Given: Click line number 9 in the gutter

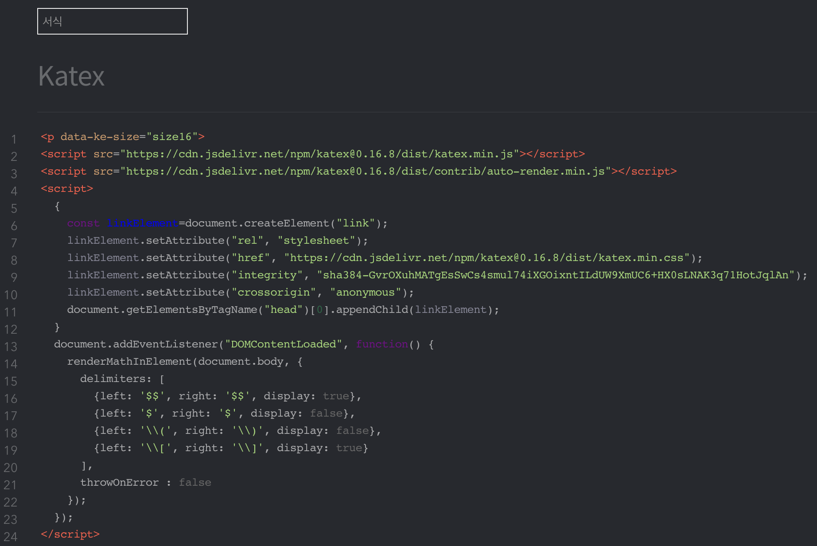Looking at the screenshot, I should click(x=14, y=277).
